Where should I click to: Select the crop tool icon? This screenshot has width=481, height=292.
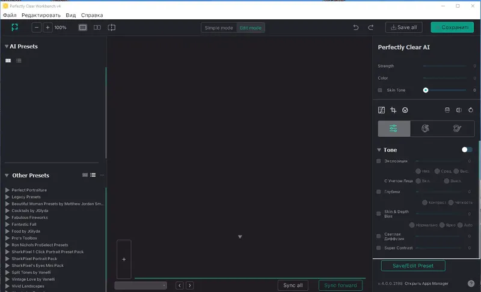[x=393, y=110]
